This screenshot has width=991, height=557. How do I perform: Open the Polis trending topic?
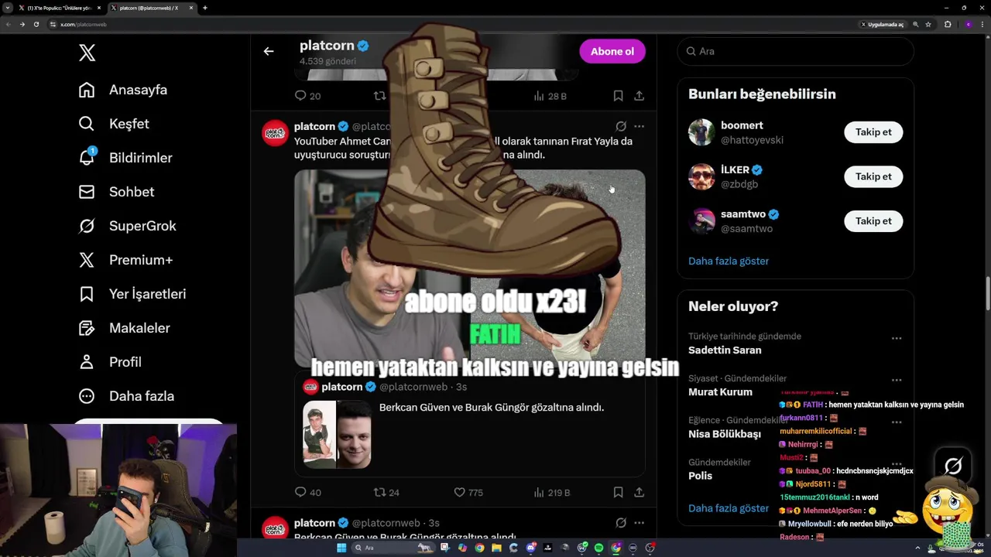click(x=700, y=476)
